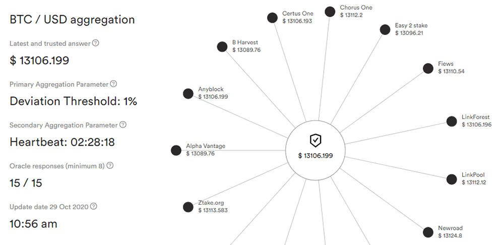The image size is (504, 245).
Task: Click the LinkForest oracle node dot
Action: (x=452, y=121)
